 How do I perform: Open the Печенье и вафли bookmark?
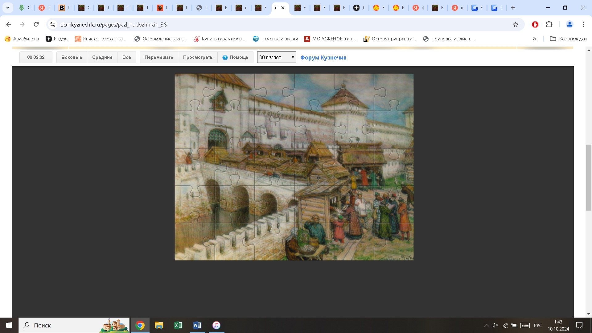275,39
